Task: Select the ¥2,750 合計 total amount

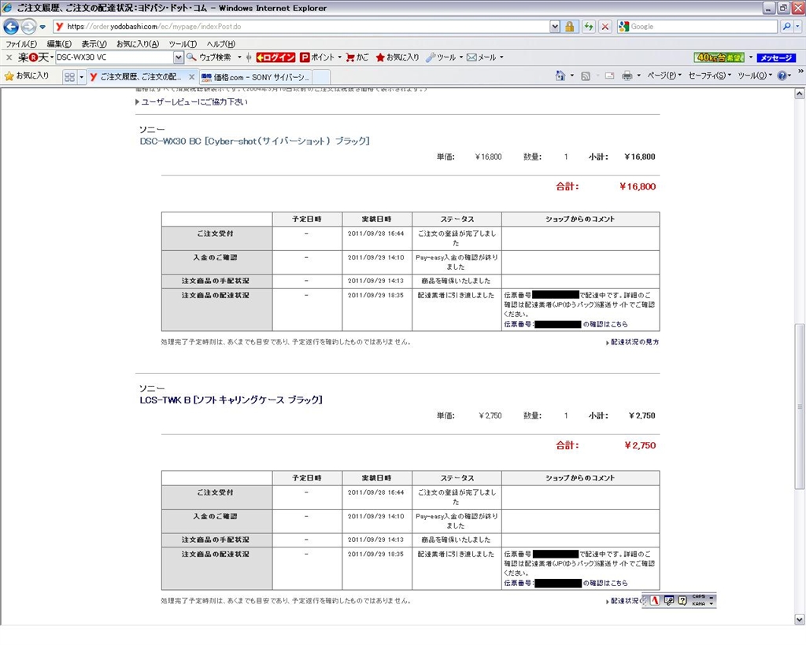Action: 640,446
